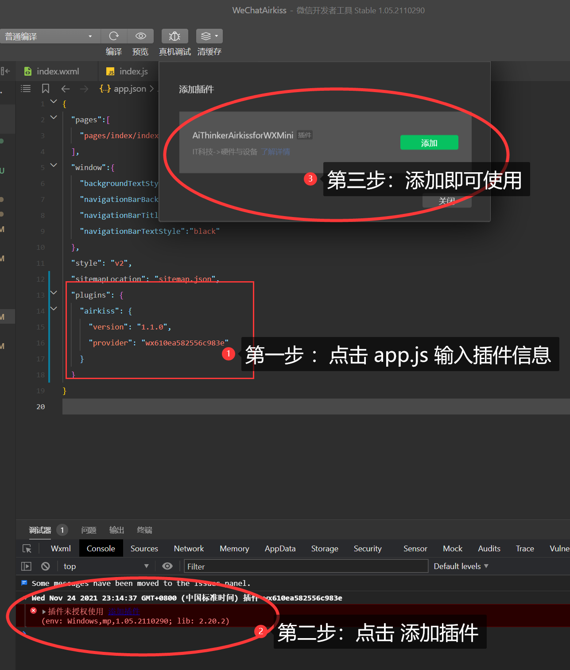
Task: Switch to the index.js tab
Action: click(x=134, y=71)
